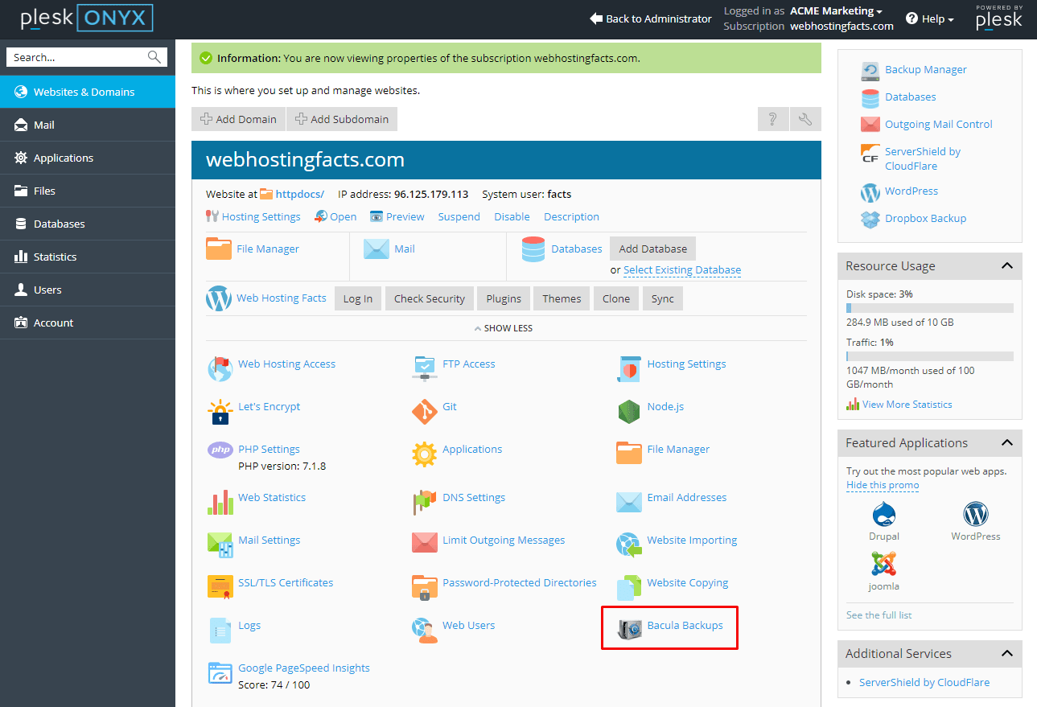Open the Bacula Backups safe icon
Image resolution: width=1037 pixels, height=707 pixels.
click(629, 631)
